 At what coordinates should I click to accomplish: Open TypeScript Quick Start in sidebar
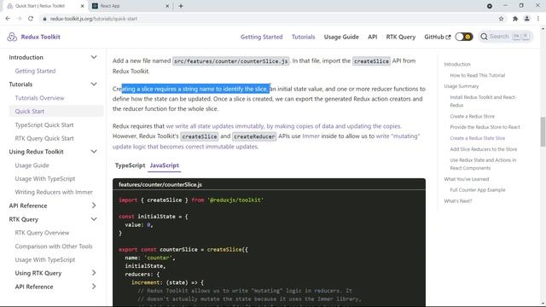click(44, 125)
